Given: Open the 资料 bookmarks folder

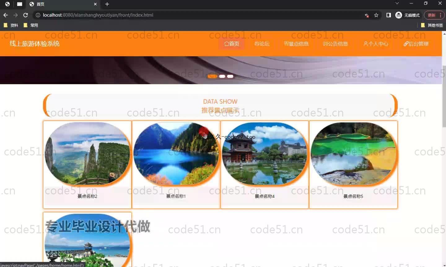Looking at the screenshot, I should (x=11, y=25).
